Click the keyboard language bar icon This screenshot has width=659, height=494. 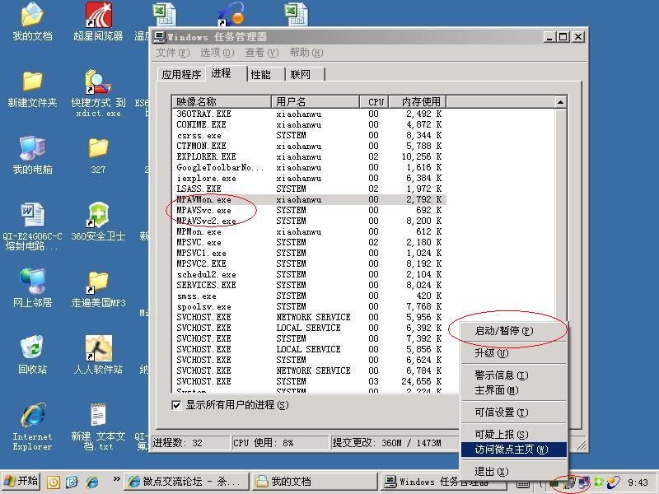coord(522,483)
